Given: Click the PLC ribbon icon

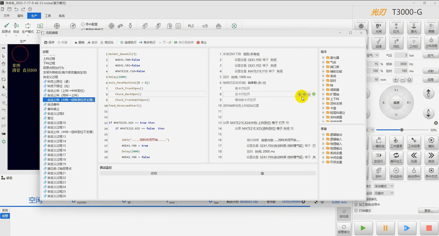Looking at the screenshot, I should tap(191, 26).
